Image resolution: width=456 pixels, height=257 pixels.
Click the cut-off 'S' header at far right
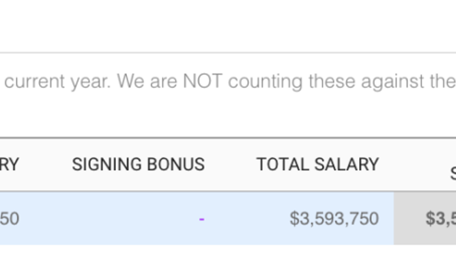(453, 174)
